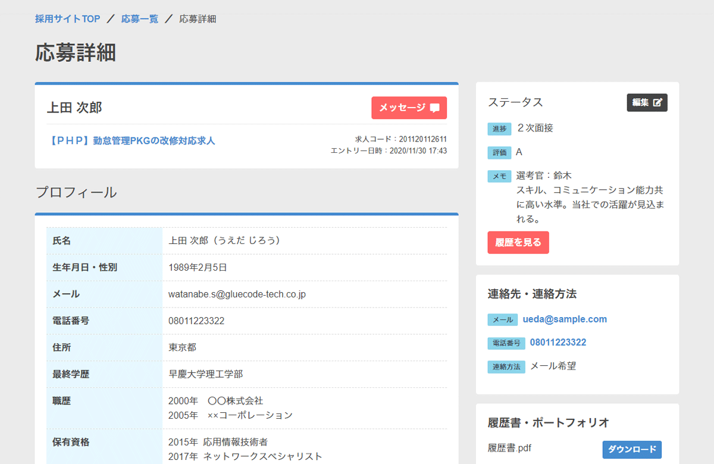Open the メッセージ dialog
Viewport: 714px width, 464px height.
pyautogui.click(x=409, y=108)
